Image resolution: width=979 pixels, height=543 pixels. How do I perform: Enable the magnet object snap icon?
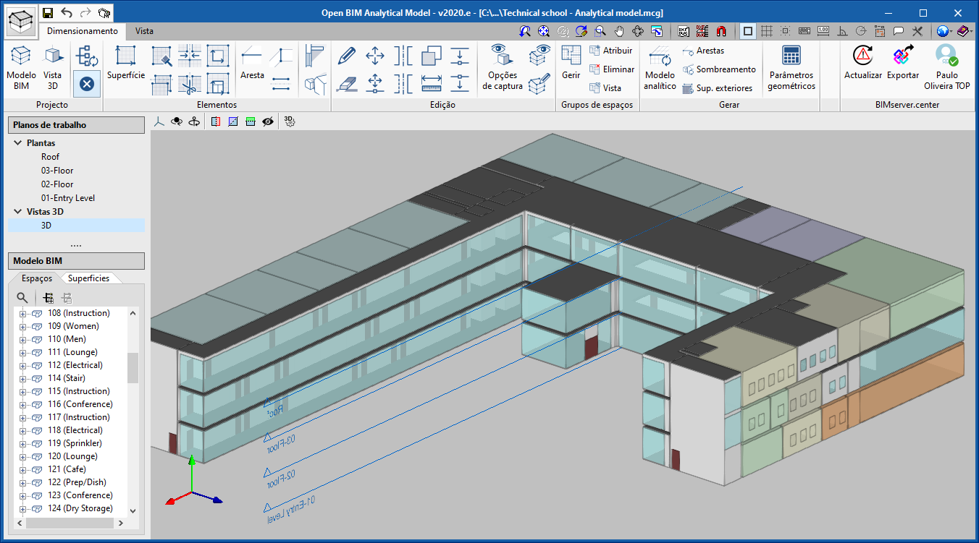[x=721, y=31]
